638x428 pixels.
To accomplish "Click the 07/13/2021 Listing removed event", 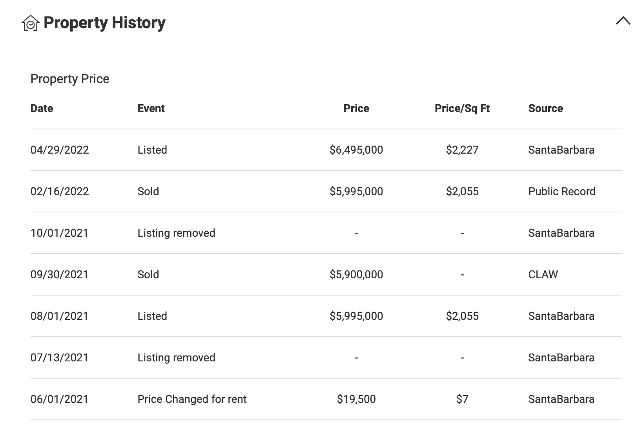I will pos(176,358).
